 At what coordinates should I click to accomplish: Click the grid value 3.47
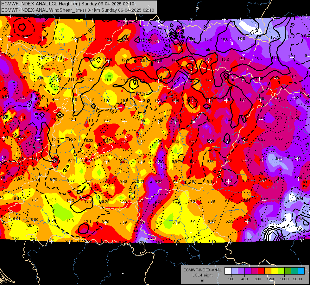(158, 40)
